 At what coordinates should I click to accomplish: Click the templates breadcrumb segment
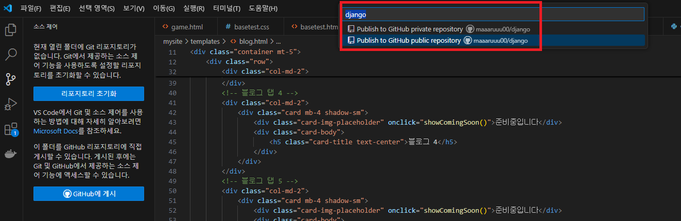[205, 41]
